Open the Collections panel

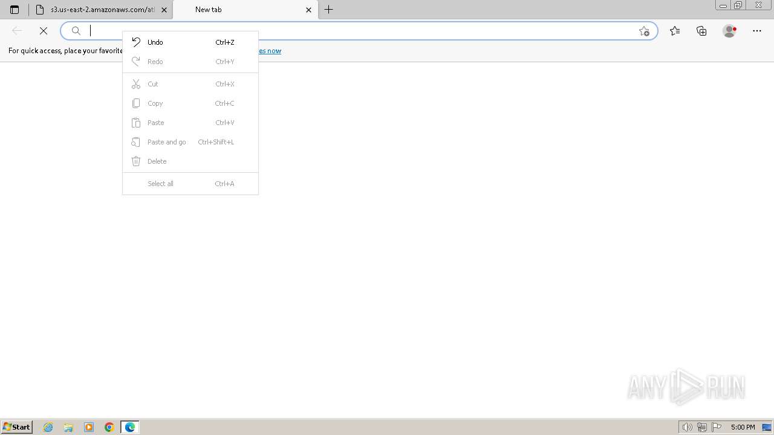pos(701,31)
